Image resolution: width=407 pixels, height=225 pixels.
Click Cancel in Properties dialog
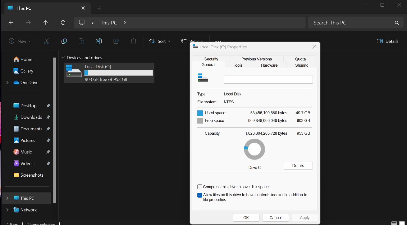275,218
